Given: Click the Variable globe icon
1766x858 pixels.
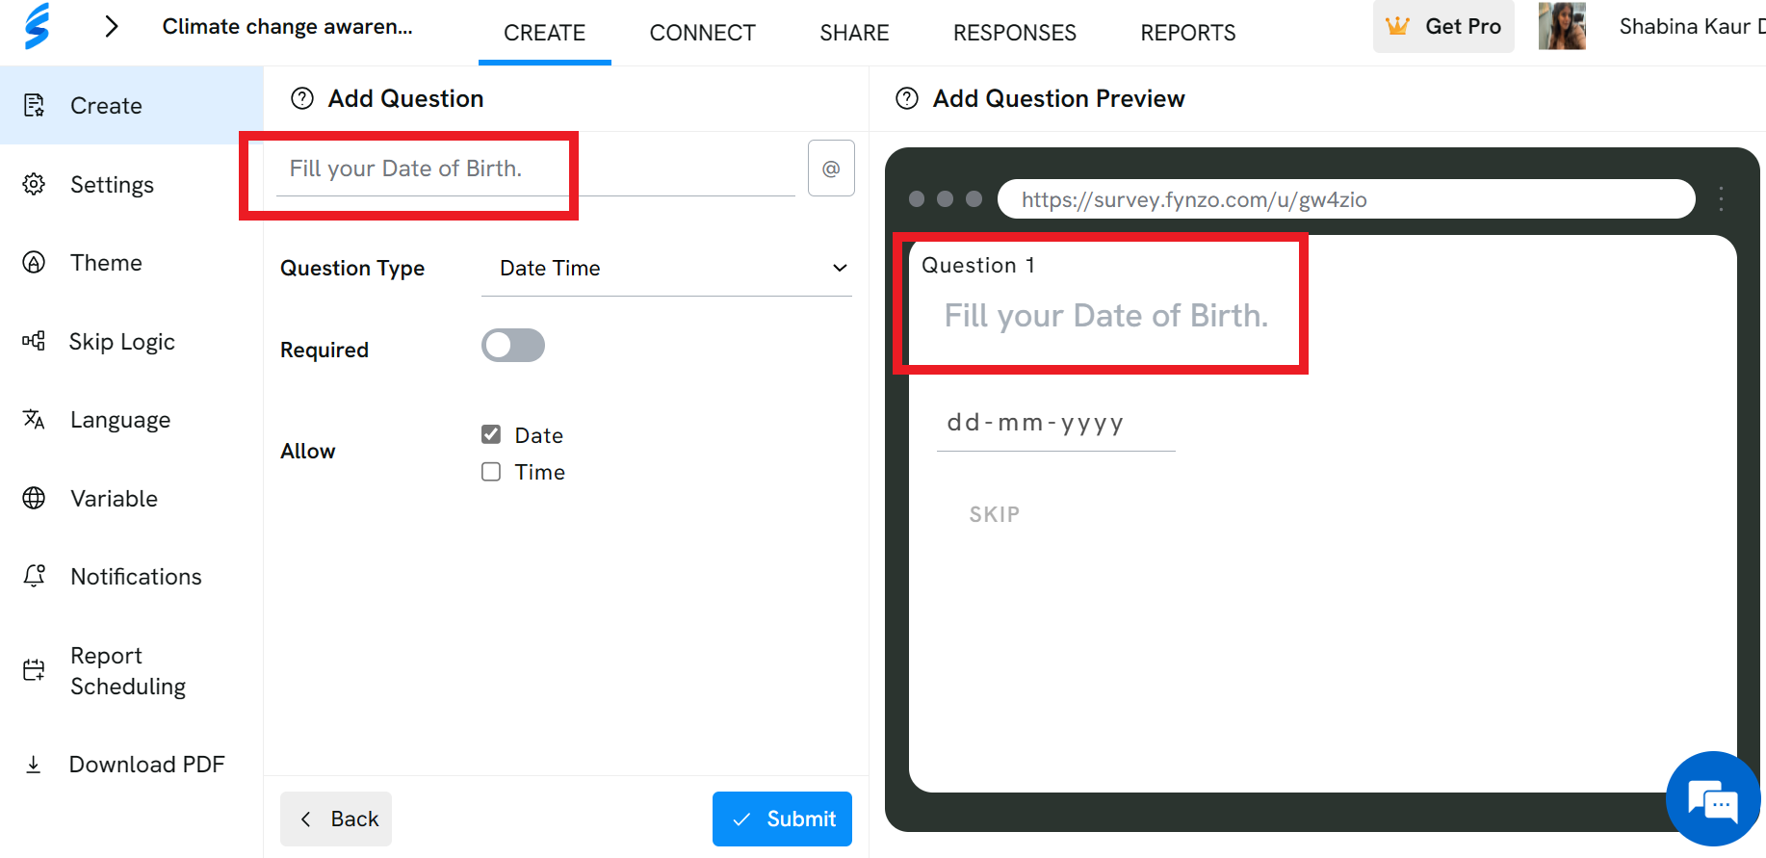Looking at the screenshot, I should (34, 498).
